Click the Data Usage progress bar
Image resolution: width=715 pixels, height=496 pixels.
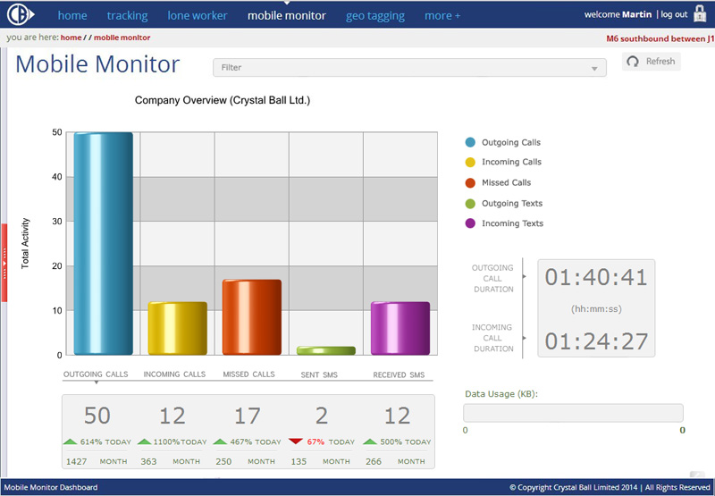[x=573, y=413]
